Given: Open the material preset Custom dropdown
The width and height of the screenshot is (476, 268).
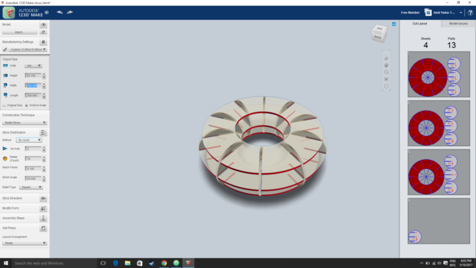Looking at the screenshot, I should pyautogui.click(x=28, y=50).
